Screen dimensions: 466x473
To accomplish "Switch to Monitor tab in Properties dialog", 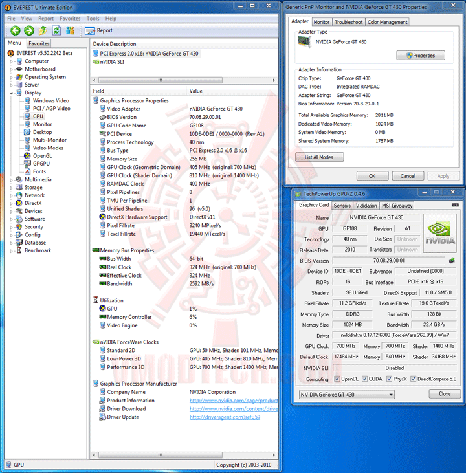I will click(x=321, y=22).
